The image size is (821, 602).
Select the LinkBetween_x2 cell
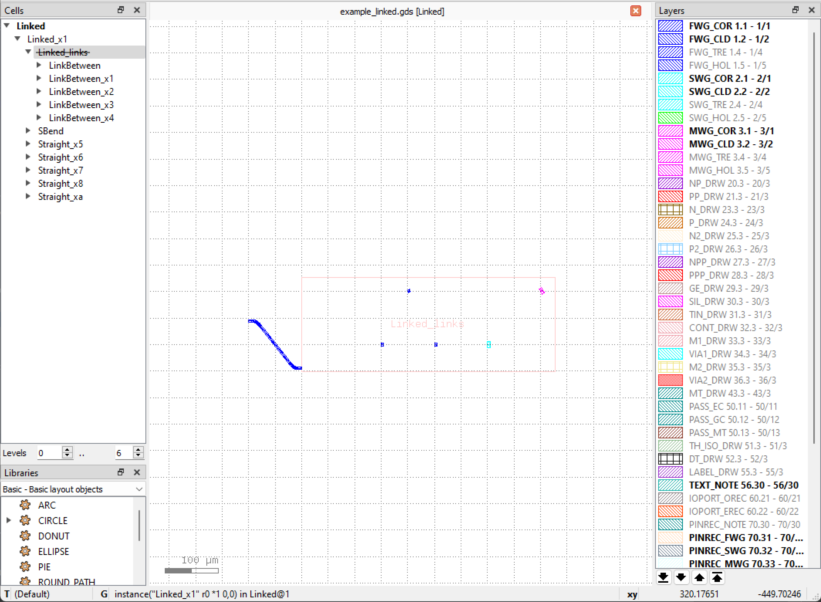click(x=81, y=92)
